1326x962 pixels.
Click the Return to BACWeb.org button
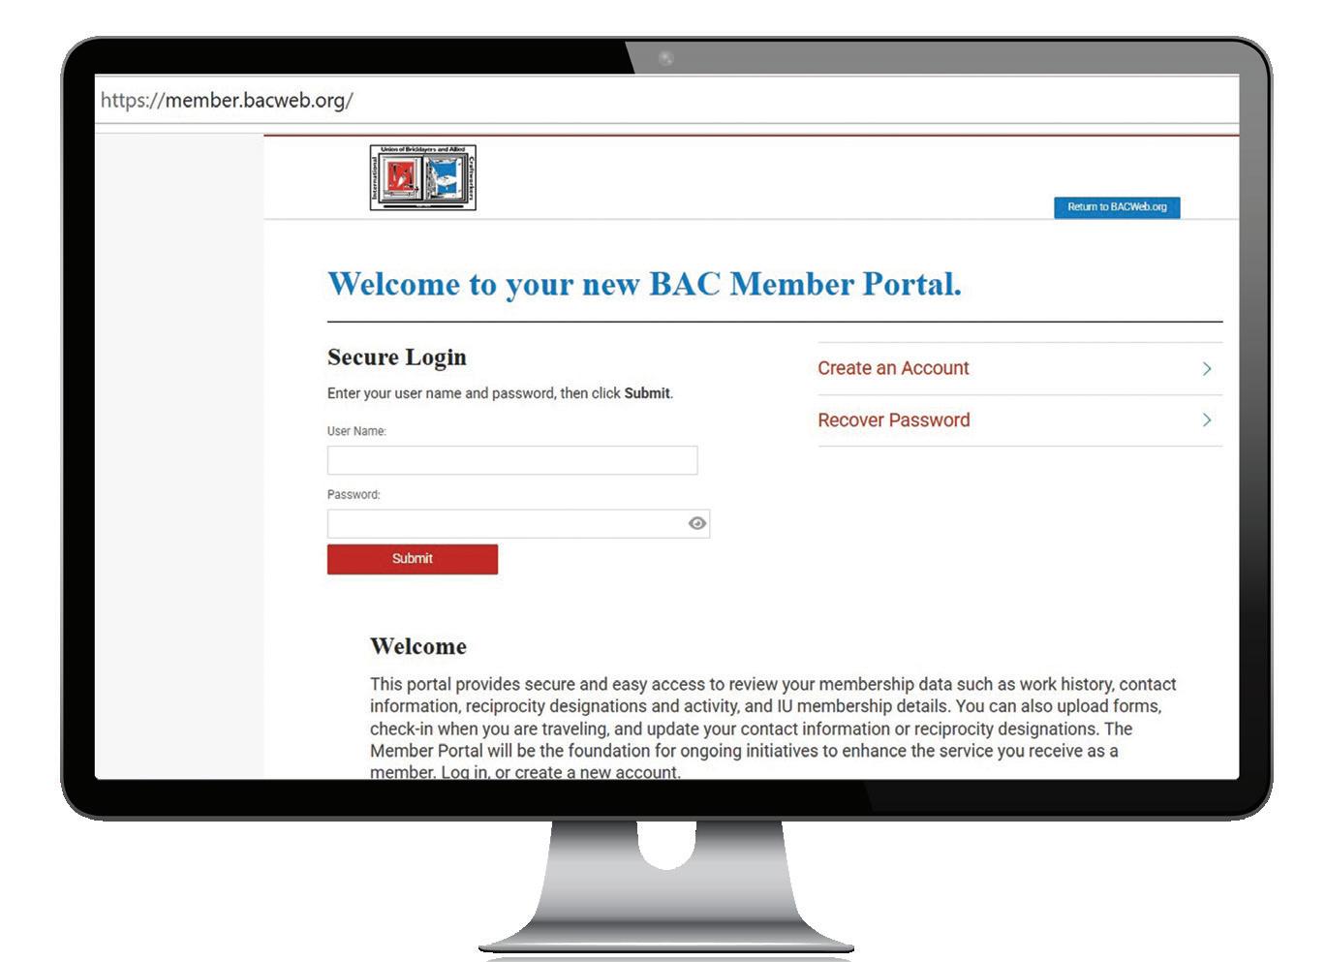tap(1117, 207)
